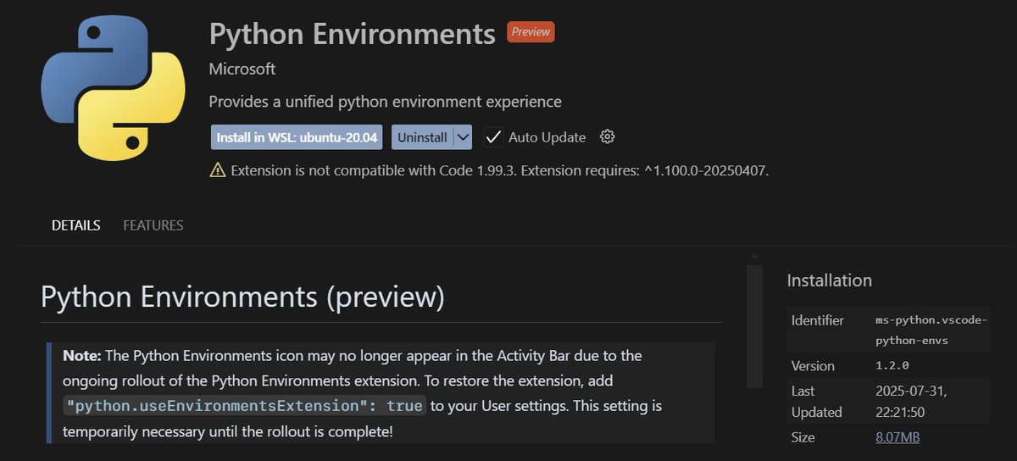Click the incompatibility warning message text

coord(500,170)
